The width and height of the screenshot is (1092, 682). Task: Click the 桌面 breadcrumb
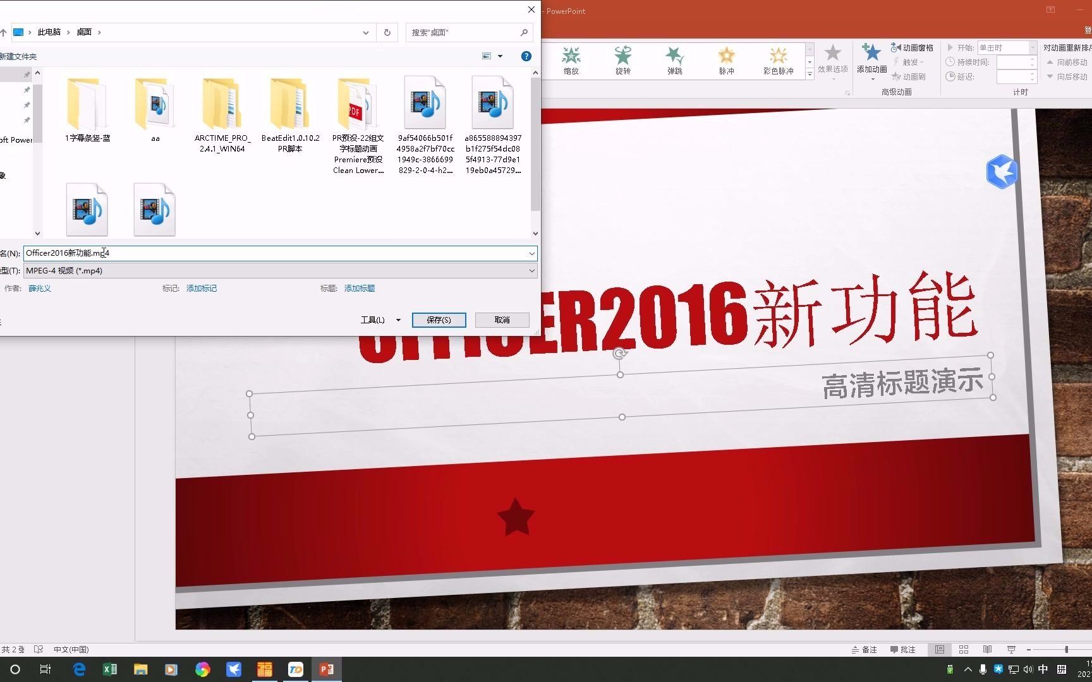(x=84, y=32)
